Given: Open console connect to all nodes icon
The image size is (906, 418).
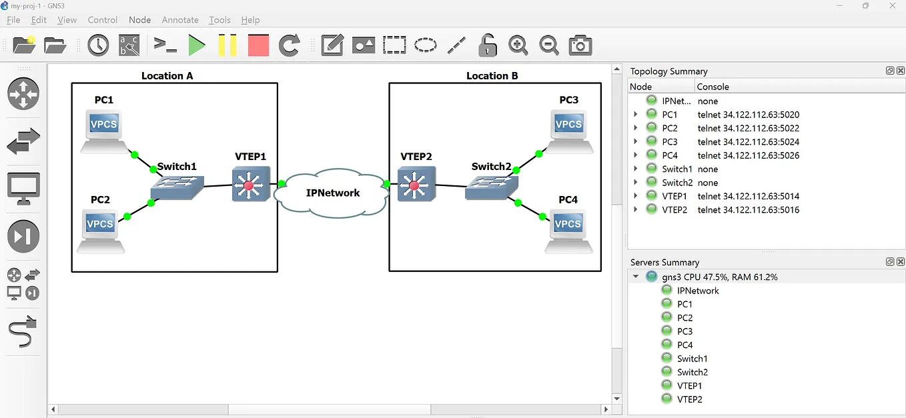Looking at the screenshot, I should click(x=164, y=45).
